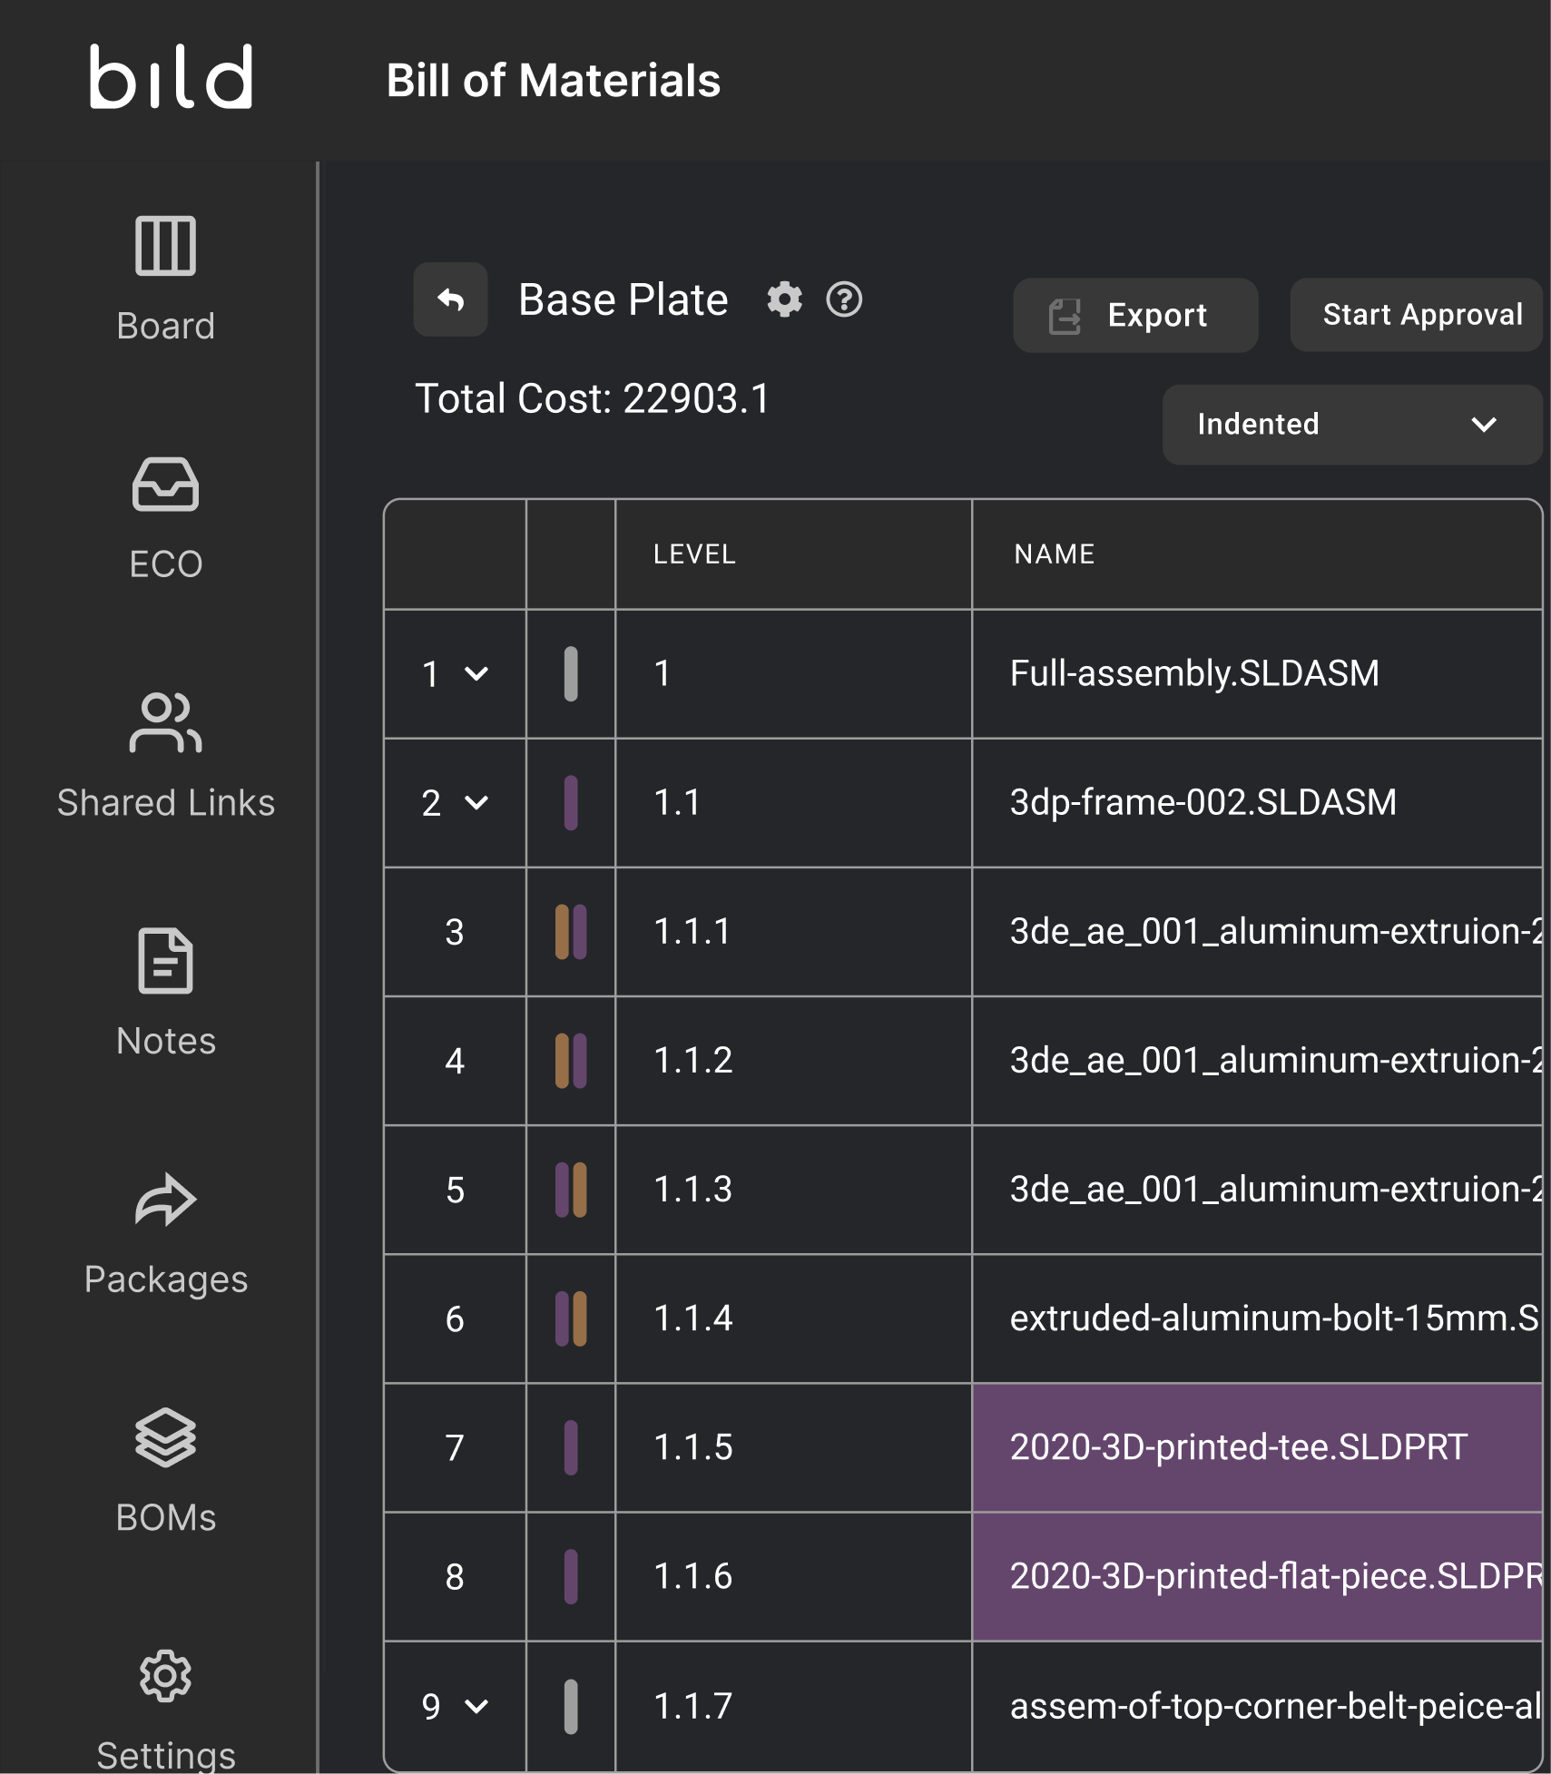Screen dimensions: 1551x1774
Task: Click the settings gear next to Base Plate
Action: 784,300
